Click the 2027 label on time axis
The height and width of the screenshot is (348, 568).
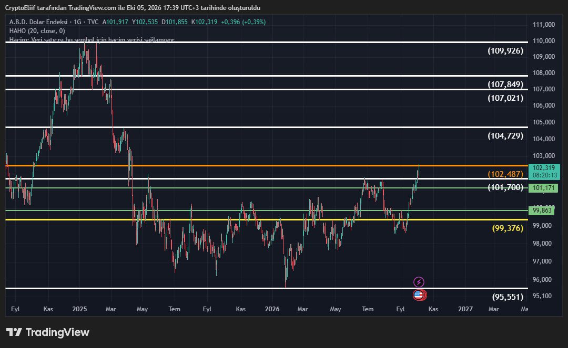click(x=465, y=309)
